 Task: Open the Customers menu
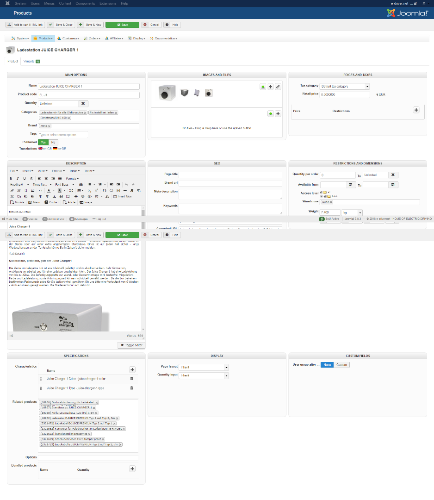pos(68,38)
